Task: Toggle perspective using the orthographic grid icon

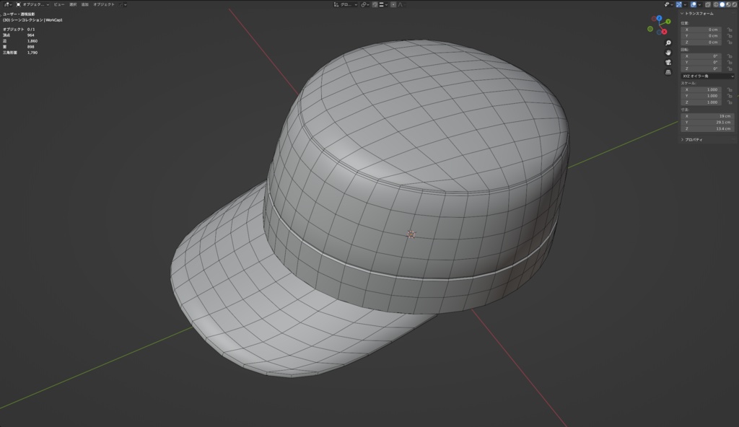Action: 668,72
